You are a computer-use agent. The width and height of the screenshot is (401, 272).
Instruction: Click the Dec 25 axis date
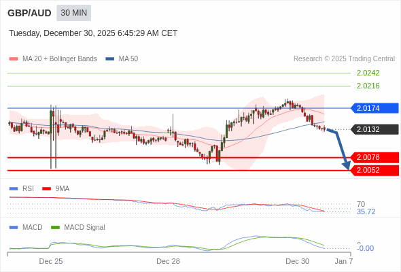51,261
